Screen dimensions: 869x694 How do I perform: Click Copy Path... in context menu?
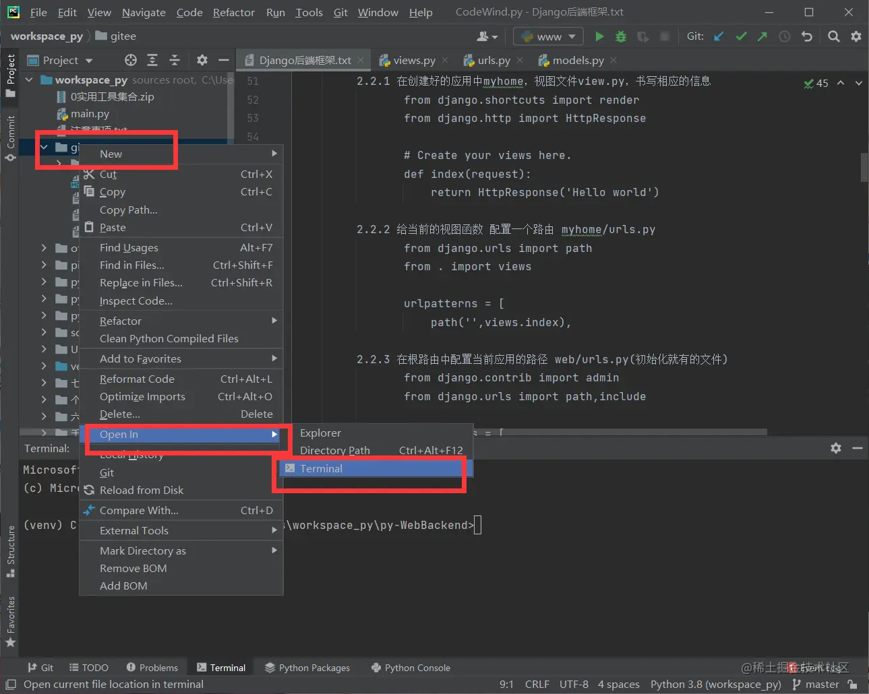[181, 210]
